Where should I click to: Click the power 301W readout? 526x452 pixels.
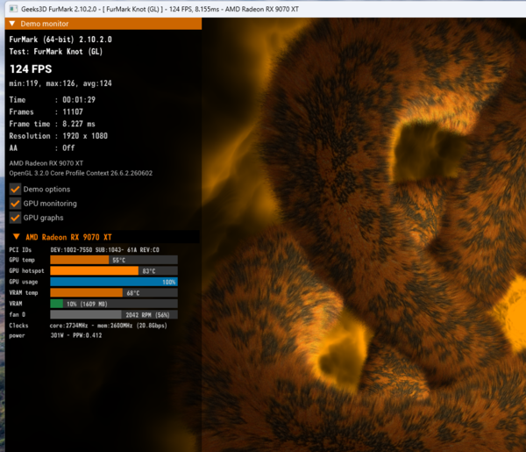[x=76, y=335]
